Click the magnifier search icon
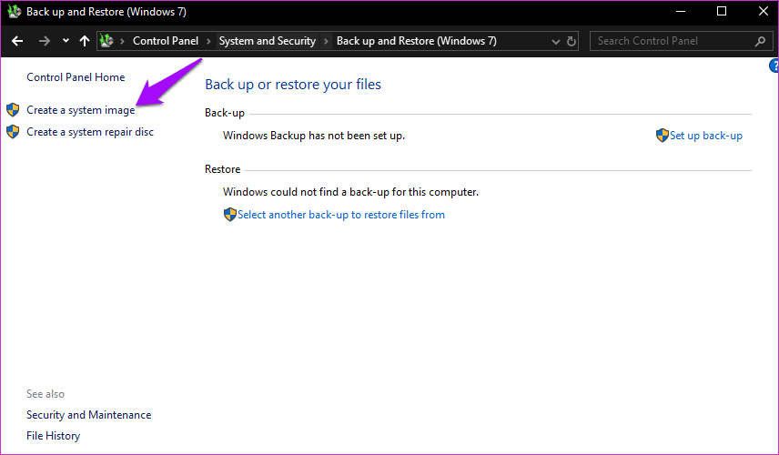Image resolution: width=779 pixels, height=455 pixels. pos(760,41)
